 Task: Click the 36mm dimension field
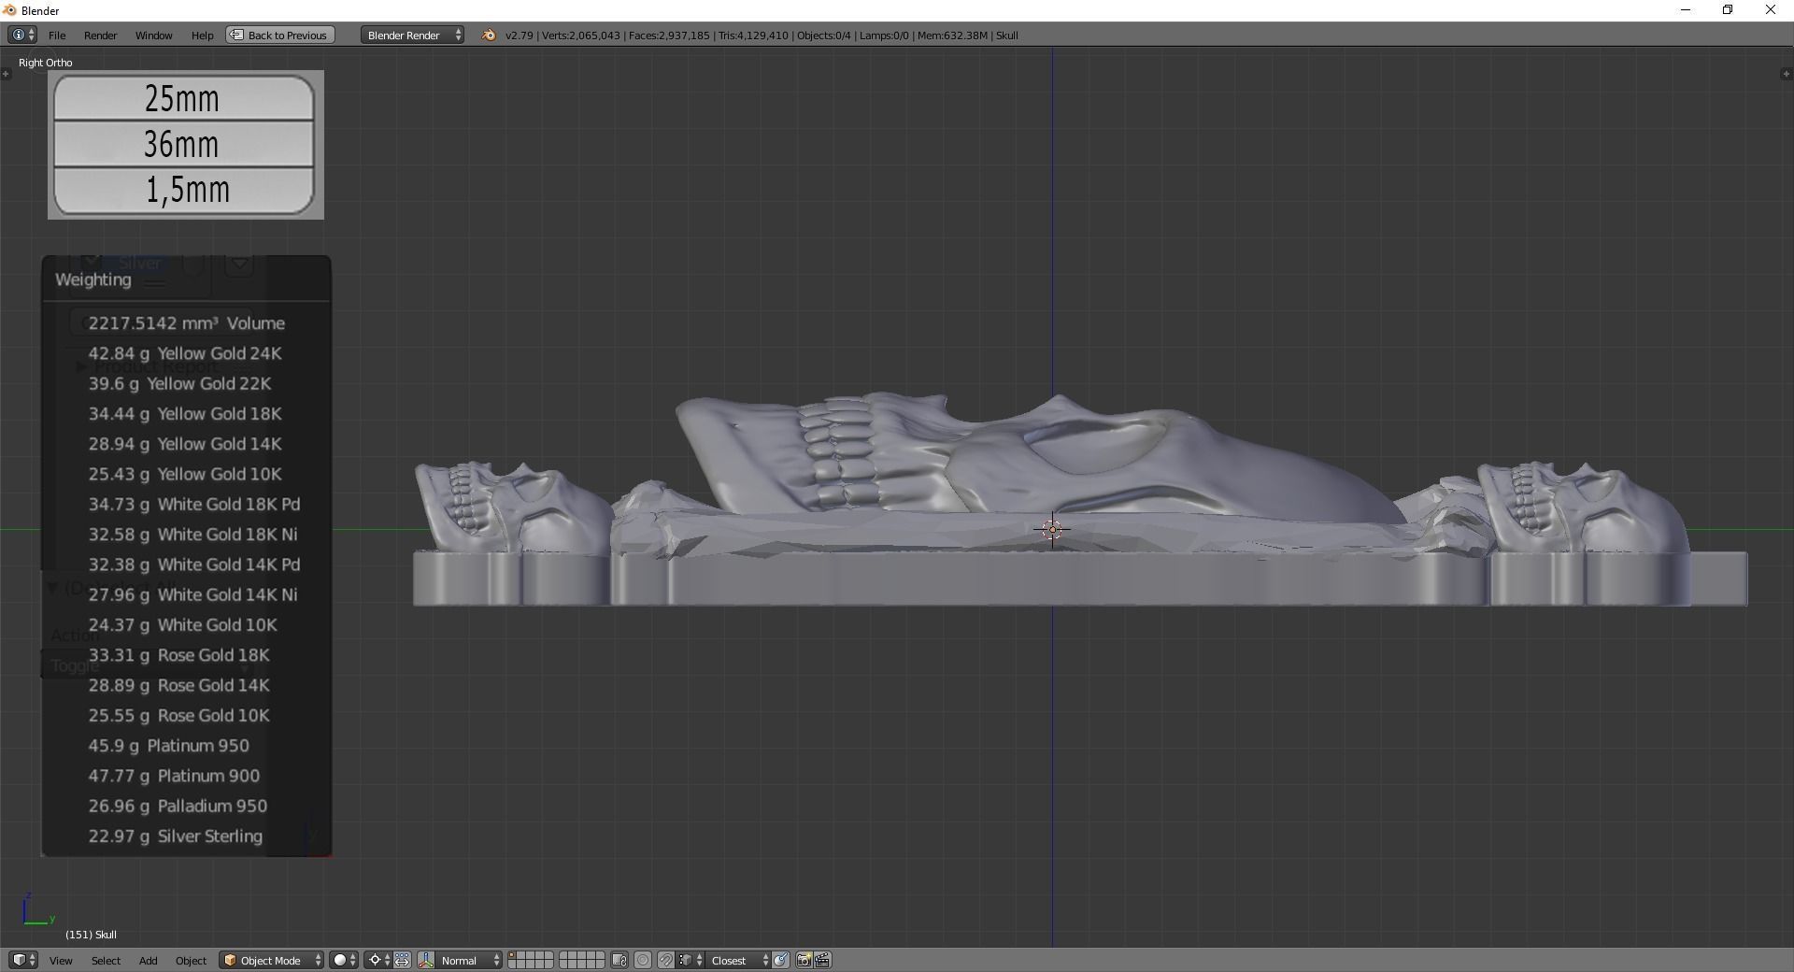183,144
